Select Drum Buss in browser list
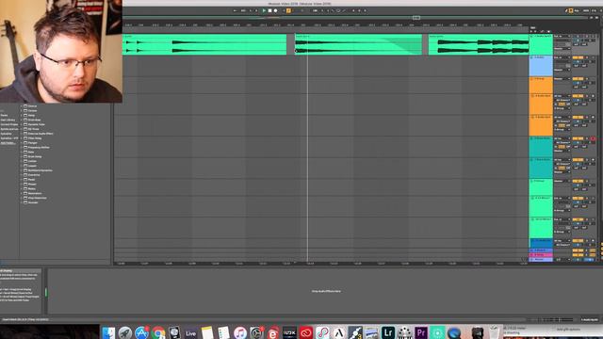 click(x=34, y=120)
